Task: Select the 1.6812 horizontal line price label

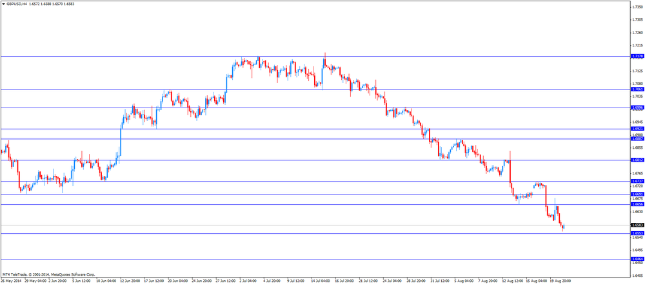Action: [x=637, y=160]
